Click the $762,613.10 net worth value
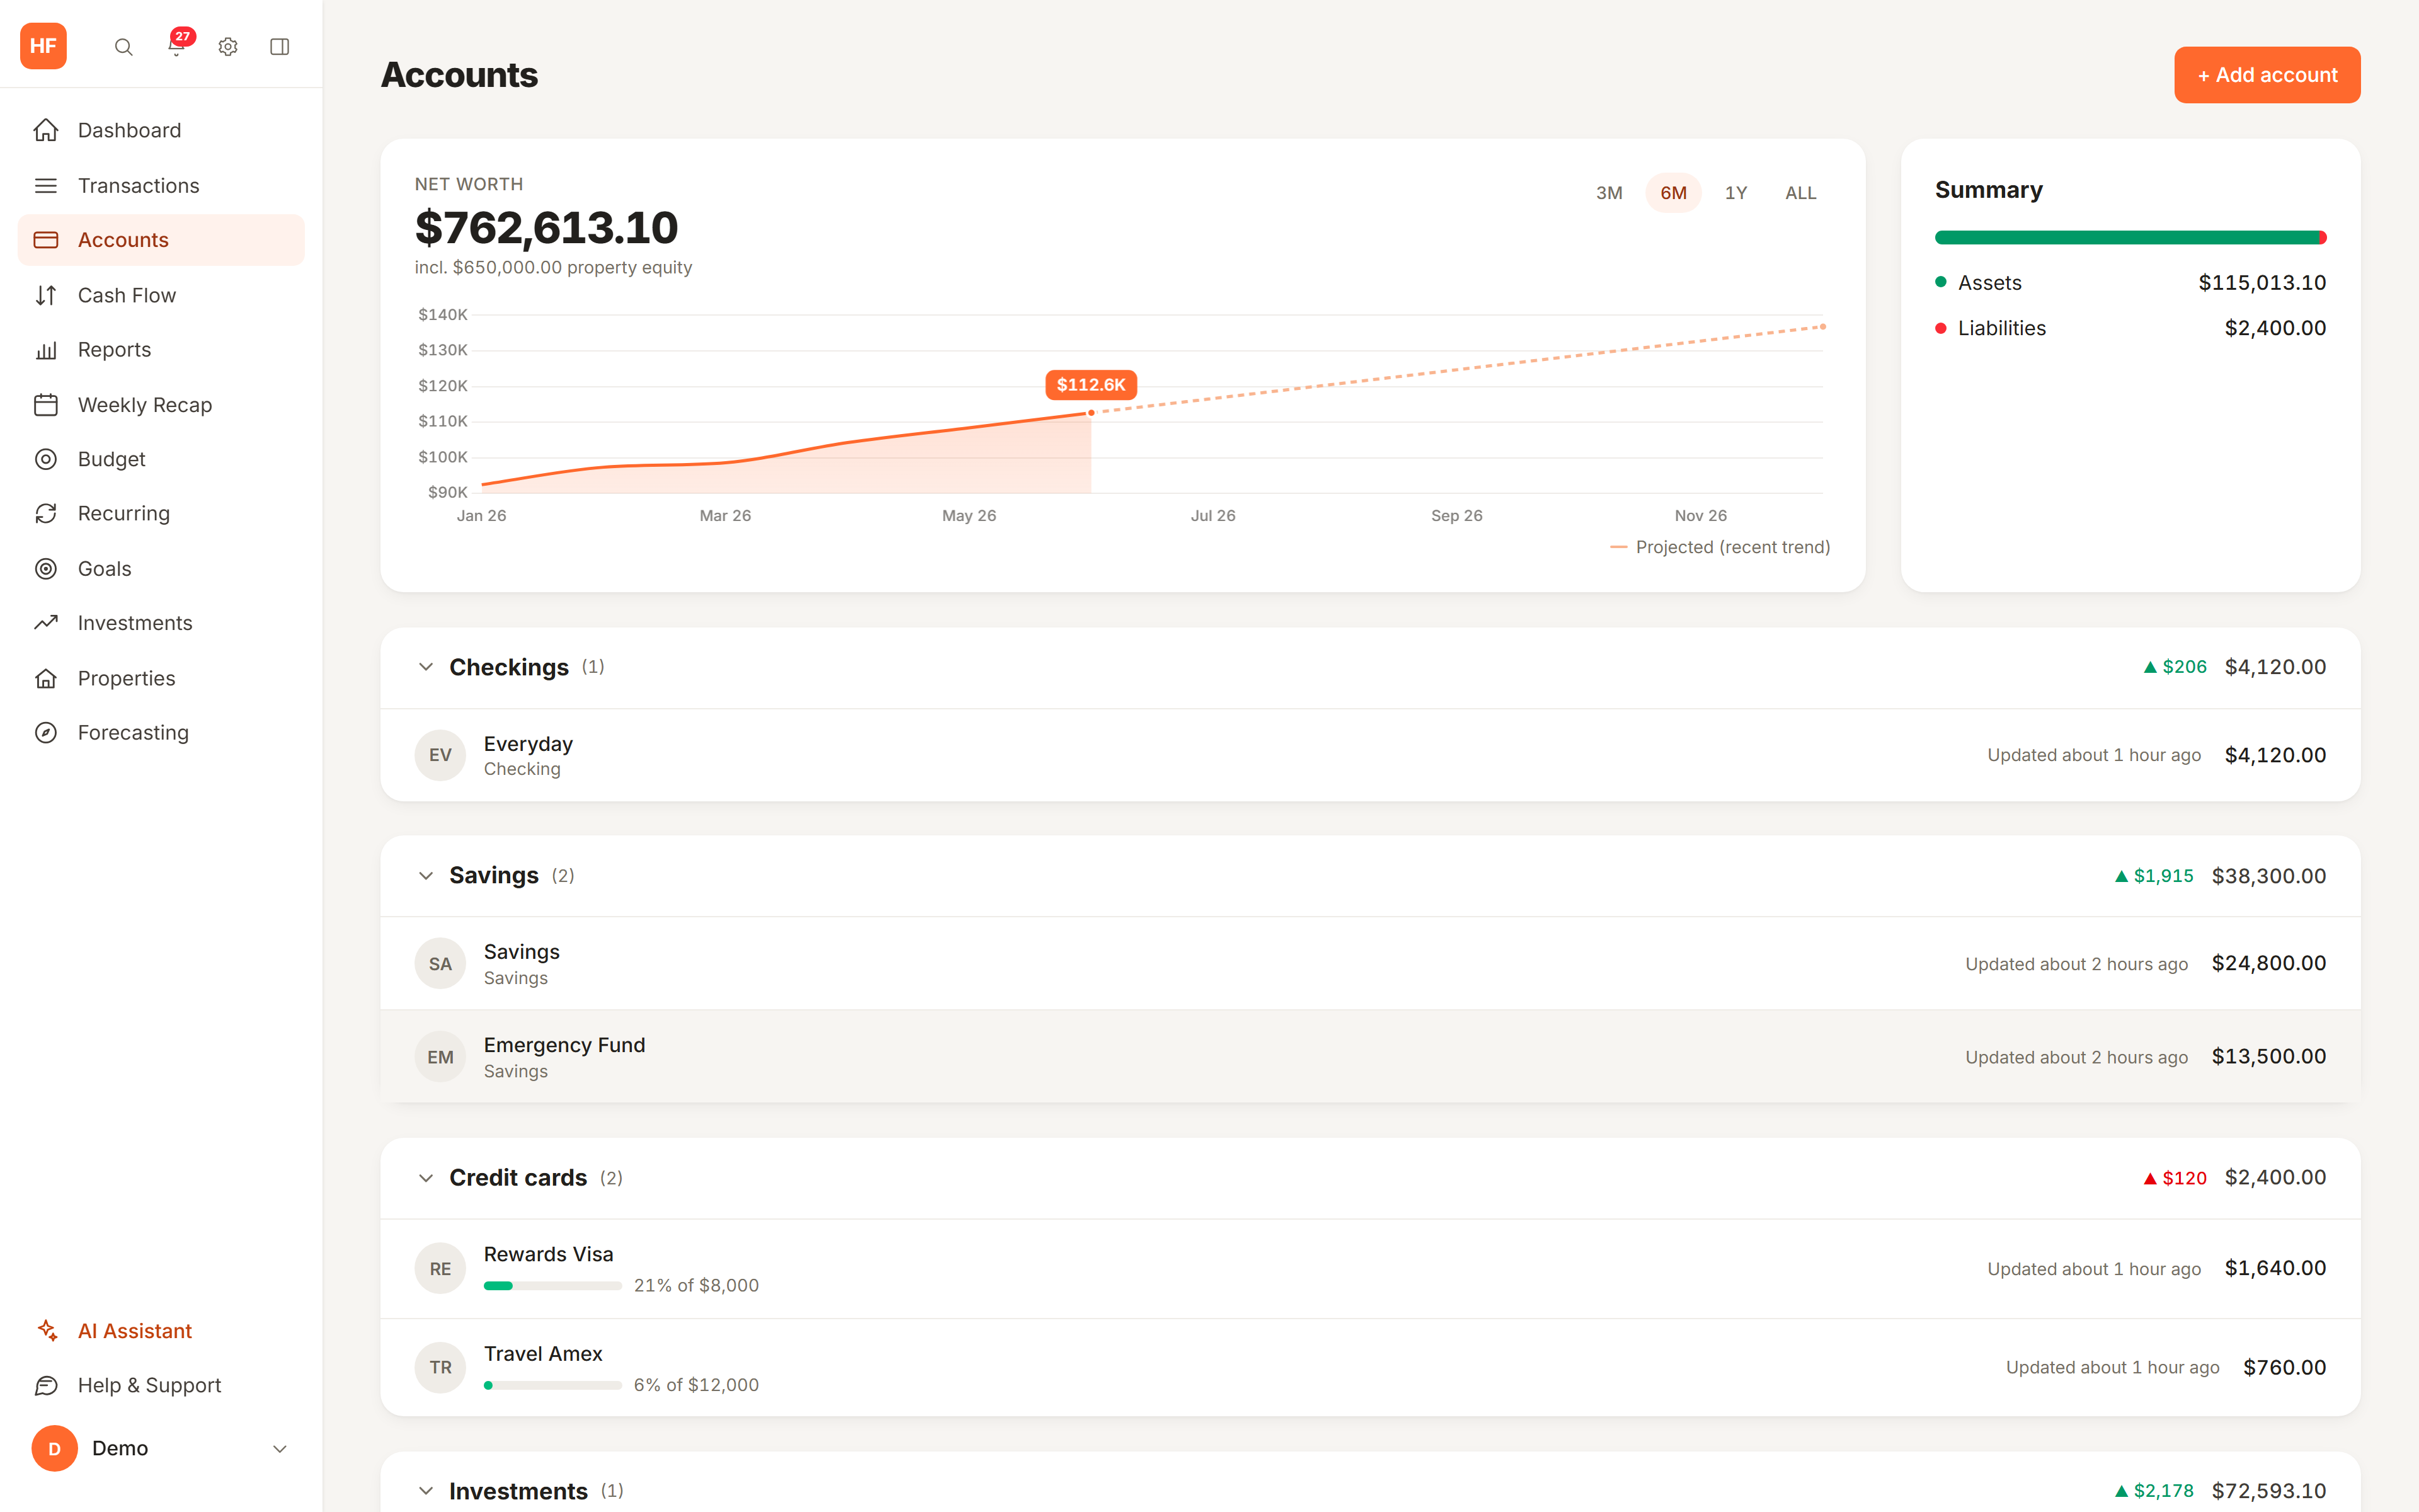2419x1512 pixels. point(547,228)
